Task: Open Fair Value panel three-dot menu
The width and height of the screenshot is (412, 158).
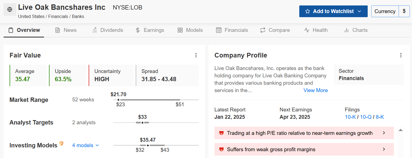Action: click(196, 55)
